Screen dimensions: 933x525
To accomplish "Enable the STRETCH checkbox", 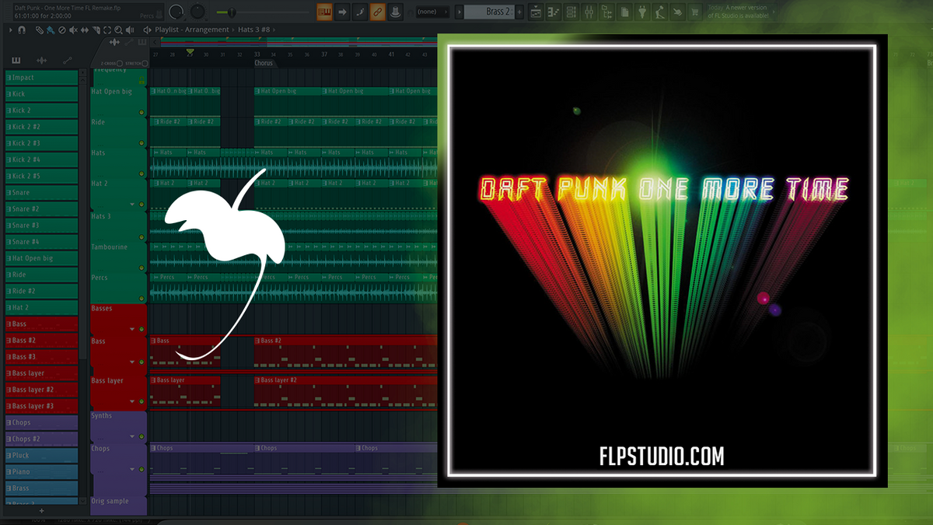I will [145, 63].
